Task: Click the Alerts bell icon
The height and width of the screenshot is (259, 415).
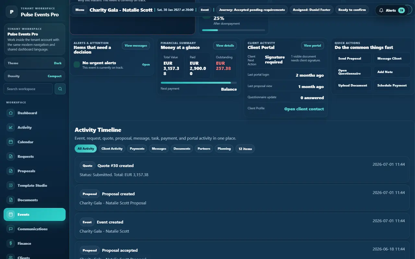Action: point(381,10)
